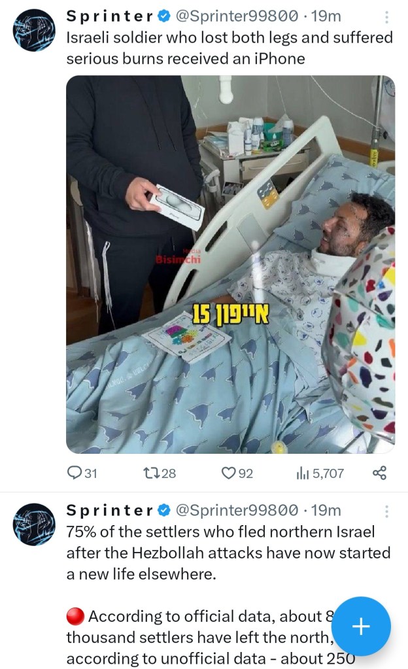Tap the Sprinter name on first tweet
The width and height of the screenshot is (408, 669).
click(x=110, y=16)
